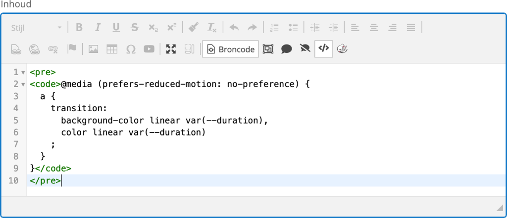Image resolution: width=507 pixels, height=218 pixels.
Task: Toggle the Maximize editor icon
Action: [x=171, y=49]
